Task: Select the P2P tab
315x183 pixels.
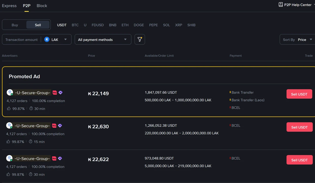Action: (27, 6)
